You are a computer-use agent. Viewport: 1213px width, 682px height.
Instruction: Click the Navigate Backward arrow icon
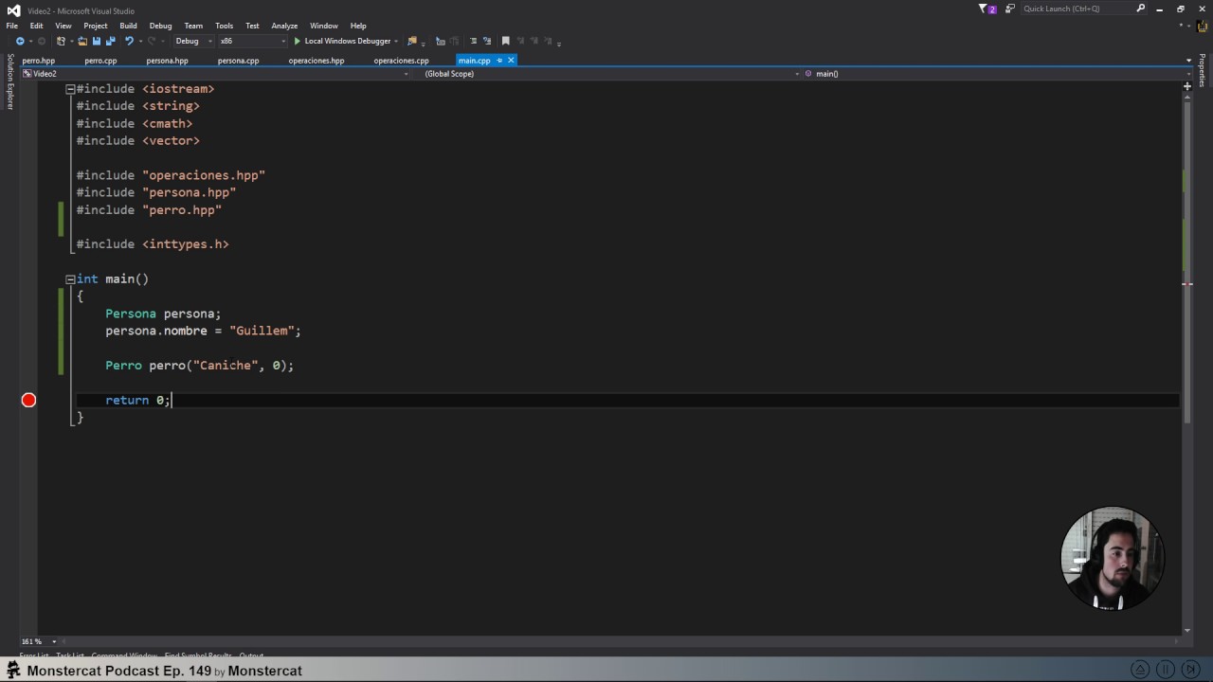(x=20, y=41)
